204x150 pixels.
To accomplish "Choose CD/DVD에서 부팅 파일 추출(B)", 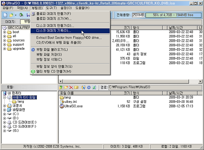I will (70, 43).
